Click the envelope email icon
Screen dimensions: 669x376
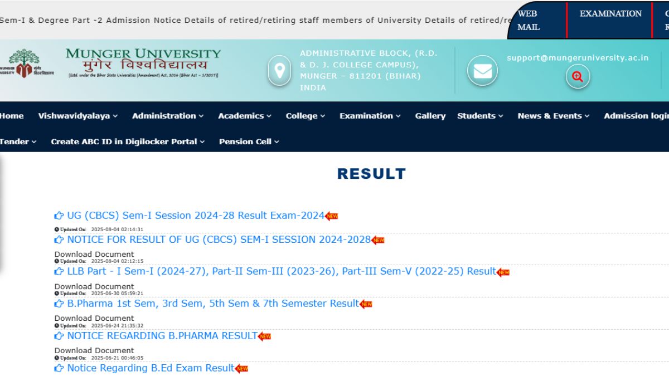click(x=482, y=71)
